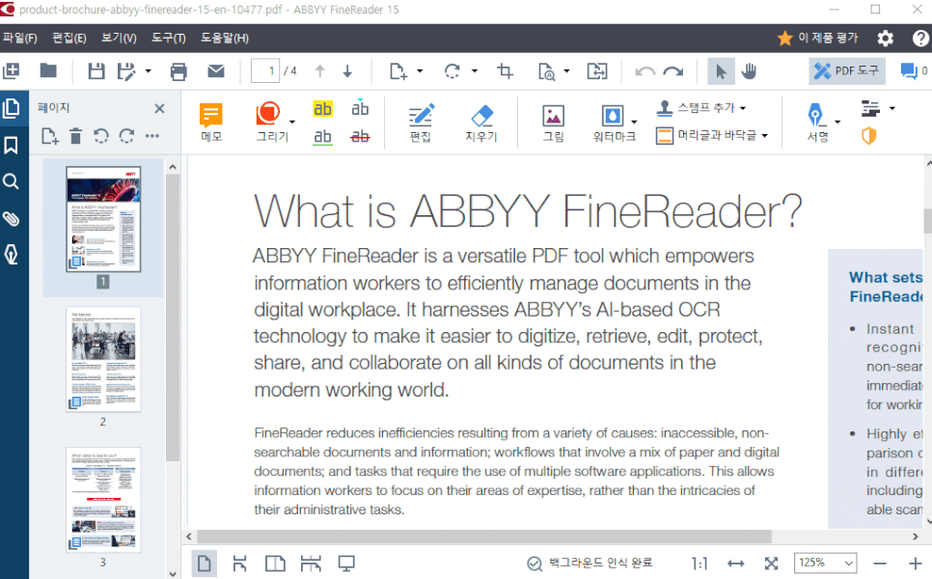
Task: Open the comments panel speech bubble icon
Action: 909,71
